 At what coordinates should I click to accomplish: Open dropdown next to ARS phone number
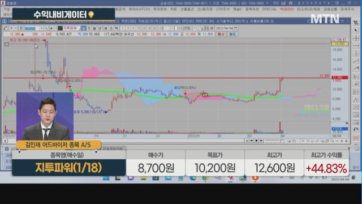[x=267, y=3]
